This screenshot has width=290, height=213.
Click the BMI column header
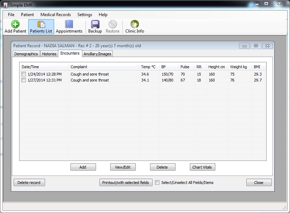pyautogui.click(x=259, y=67)
